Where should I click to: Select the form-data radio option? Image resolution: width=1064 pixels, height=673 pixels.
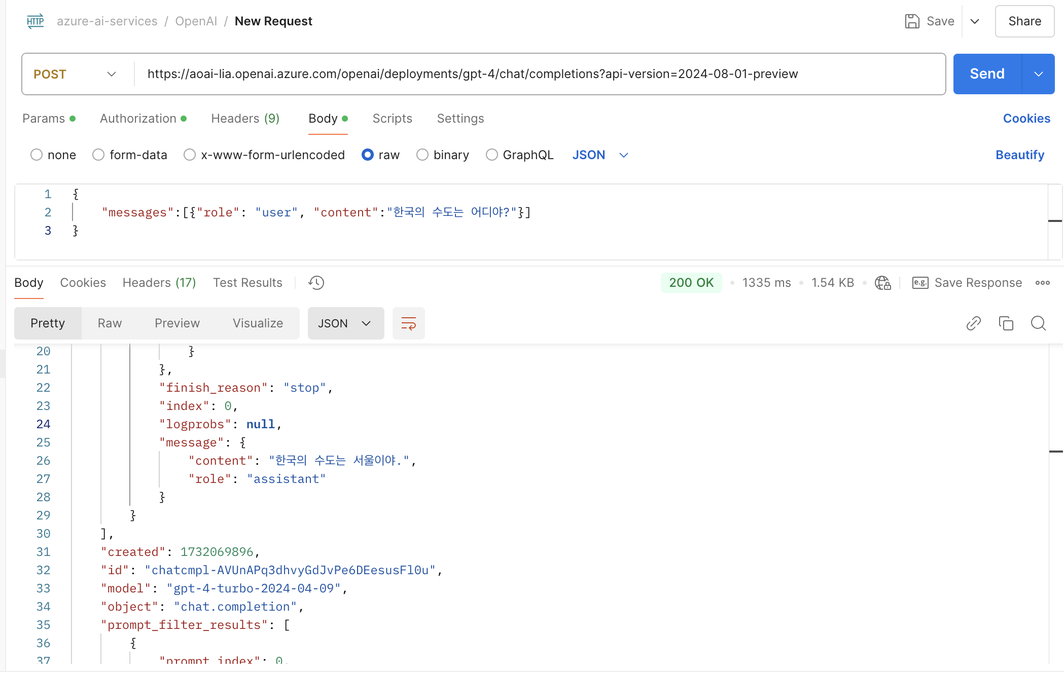(x=98, y=155)
